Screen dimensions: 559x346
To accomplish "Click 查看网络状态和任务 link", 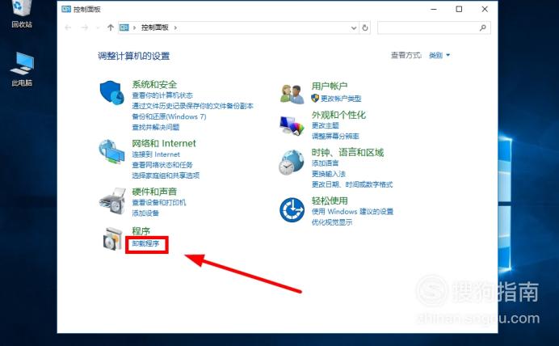I will pos(162,165).
